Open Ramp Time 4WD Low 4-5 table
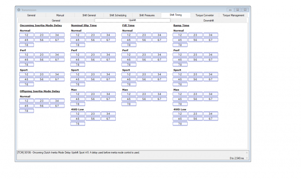Screen dimensions: 301x179 coord(180,118)
